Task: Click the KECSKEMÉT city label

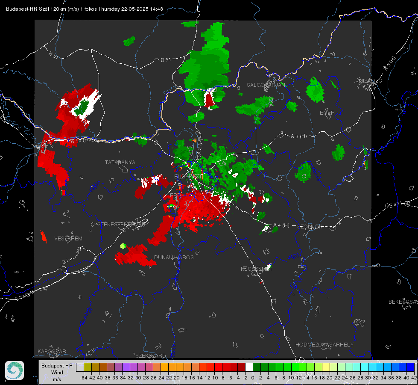Action: point(257,269)
